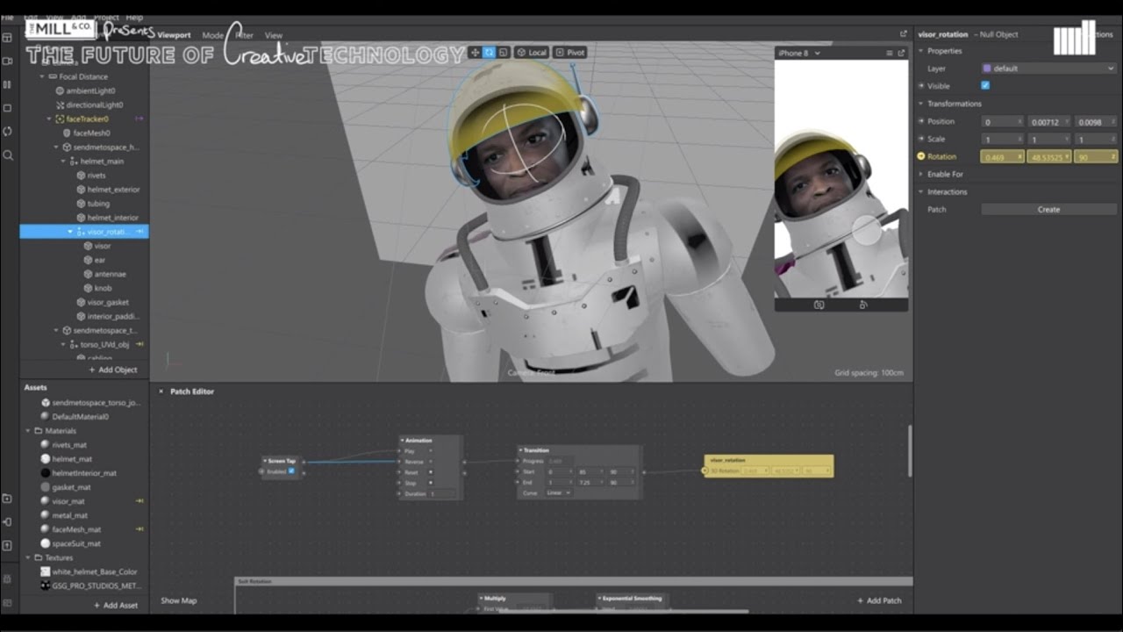This screenshot has height=632, width=1123.
Task: Open the viewport View menu
Action: click(x=274, y=35)
